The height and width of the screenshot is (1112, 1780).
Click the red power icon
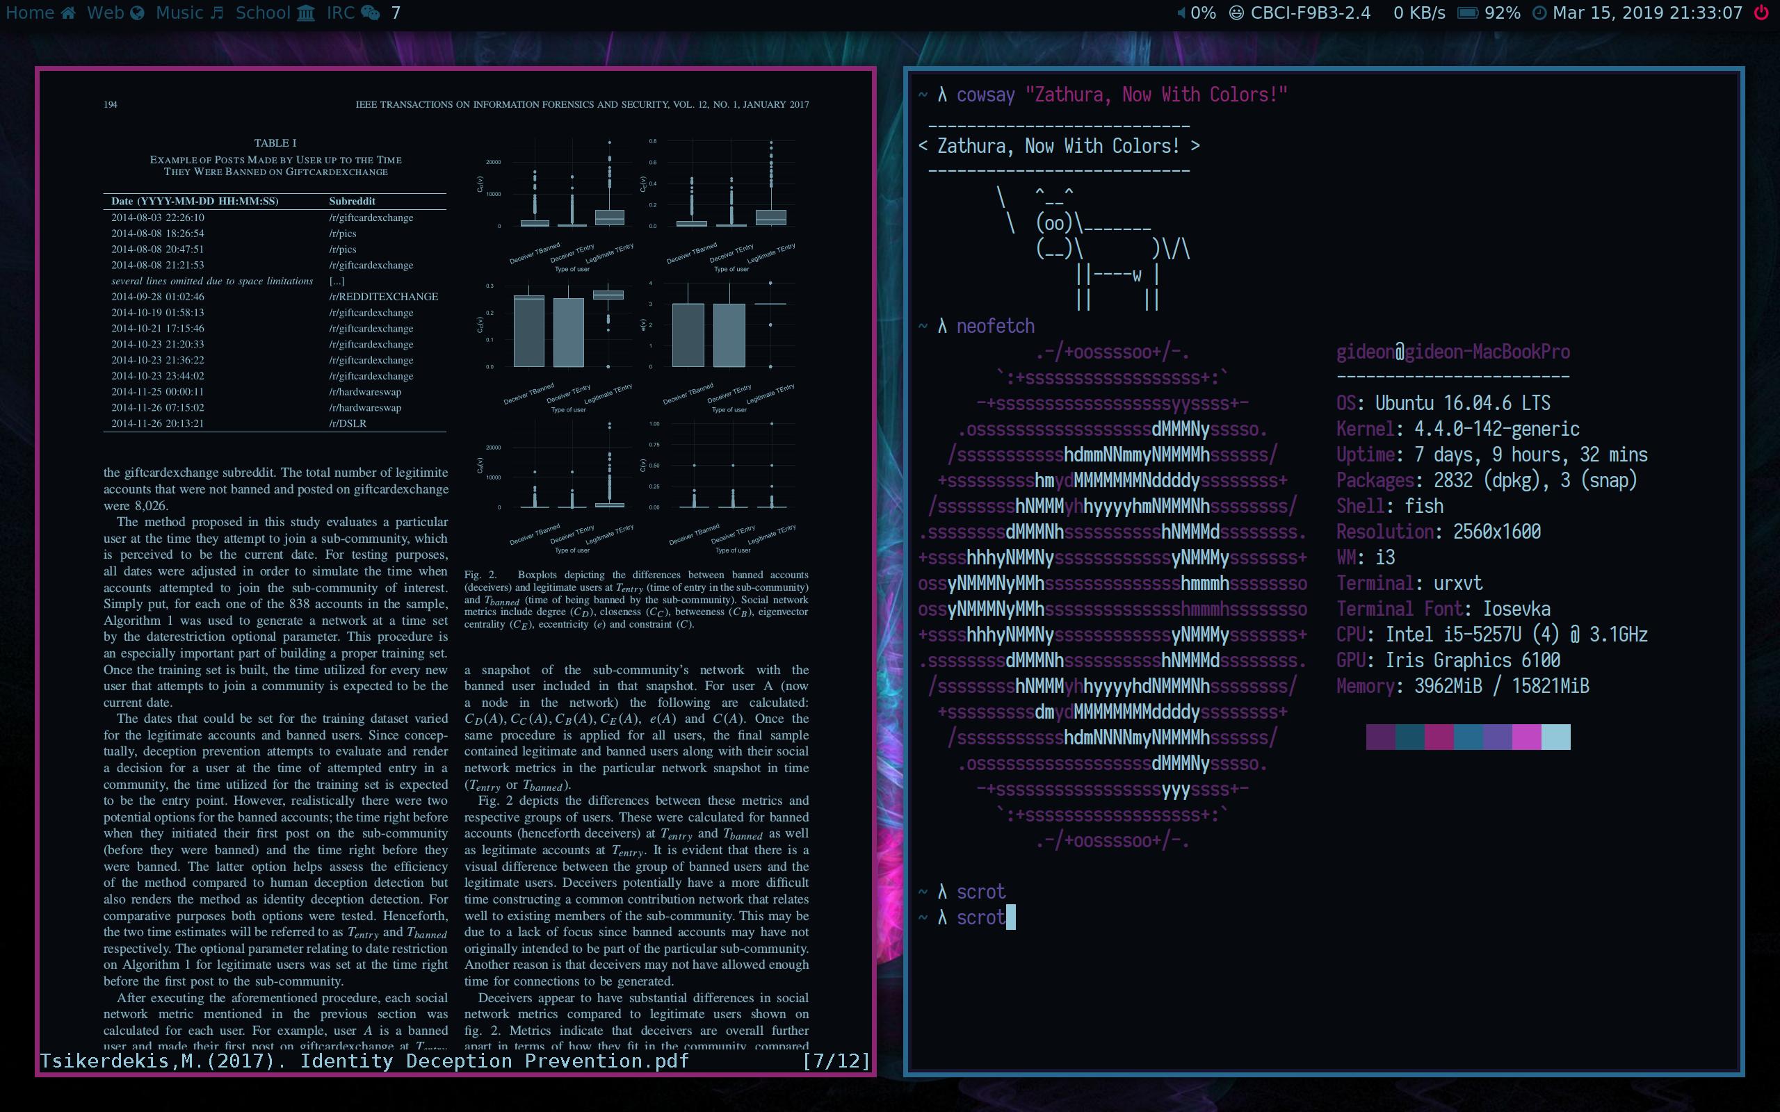click(1761, 13)
